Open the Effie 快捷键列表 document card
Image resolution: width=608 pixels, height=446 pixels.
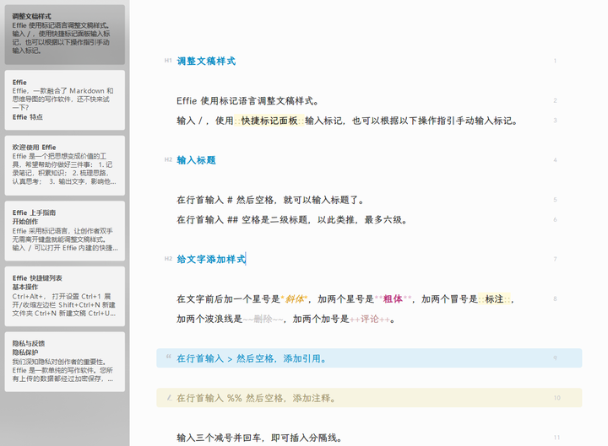[x=65, y=296]
